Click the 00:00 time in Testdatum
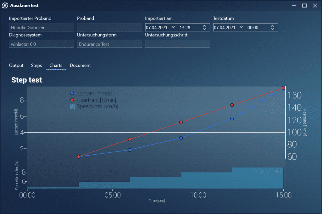The width and height of the screenshot is (322, 214). [x=253, y=28]
